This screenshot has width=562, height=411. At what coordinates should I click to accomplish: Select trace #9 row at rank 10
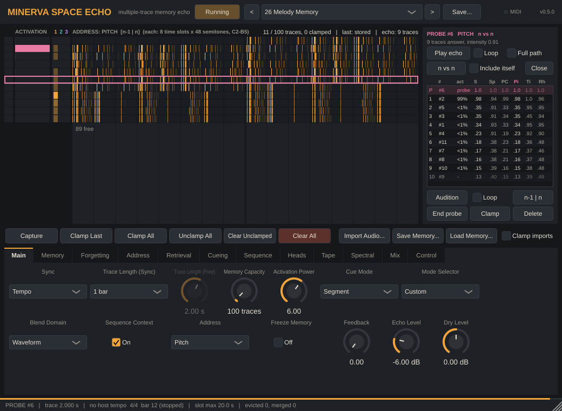490,177
